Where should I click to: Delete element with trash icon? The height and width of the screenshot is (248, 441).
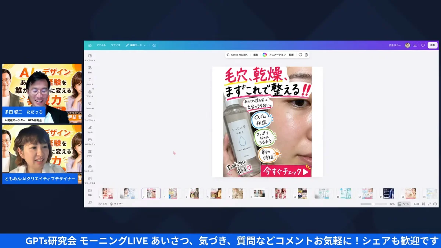306,55
